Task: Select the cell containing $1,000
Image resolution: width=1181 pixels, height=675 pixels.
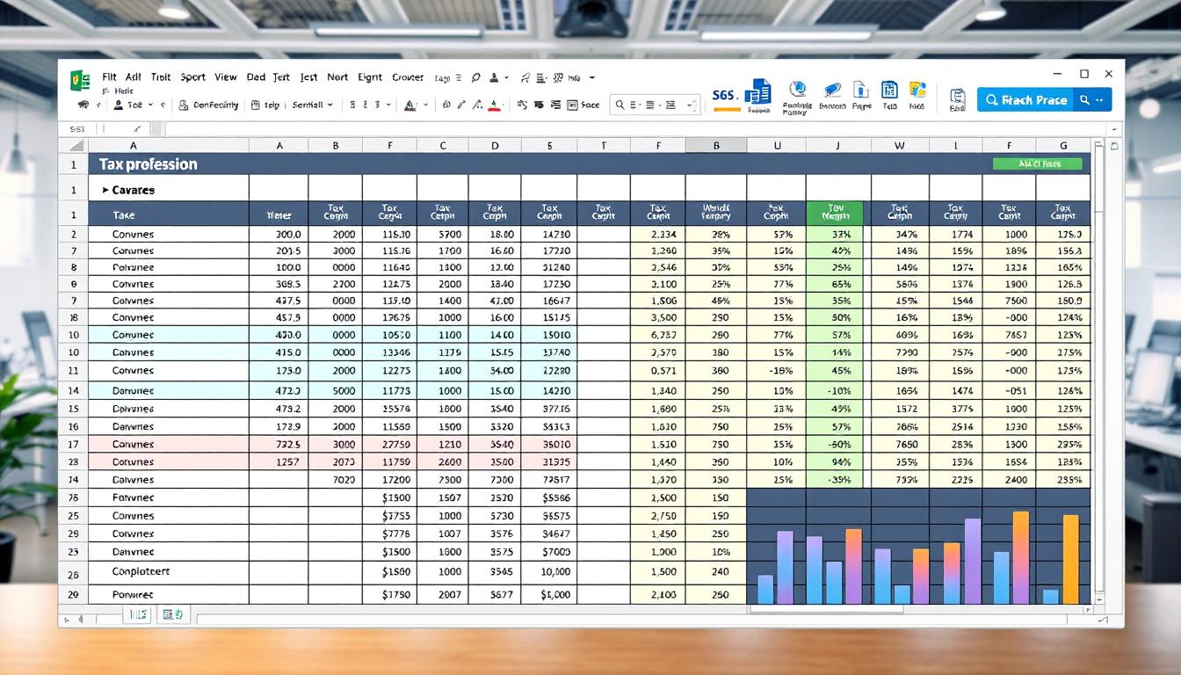Action: [x=549, y=595]
